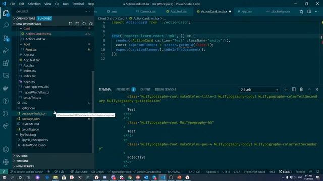This screenshot has width=323, height=181.
Task: Open the Selection menu
Action: click(x=34, y=4)
